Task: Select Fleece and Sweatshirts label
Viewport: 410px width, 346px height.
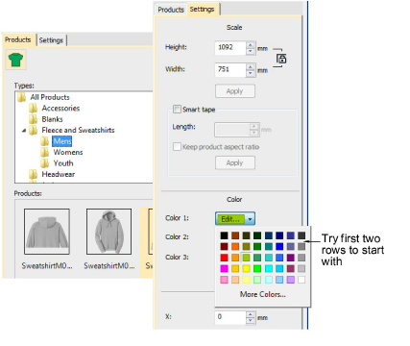Action: click(78, 130)
